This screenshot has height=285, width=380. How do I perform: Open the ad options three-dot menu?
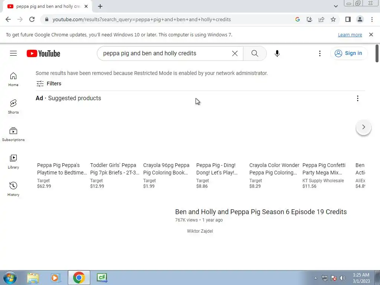click(357, 98)
